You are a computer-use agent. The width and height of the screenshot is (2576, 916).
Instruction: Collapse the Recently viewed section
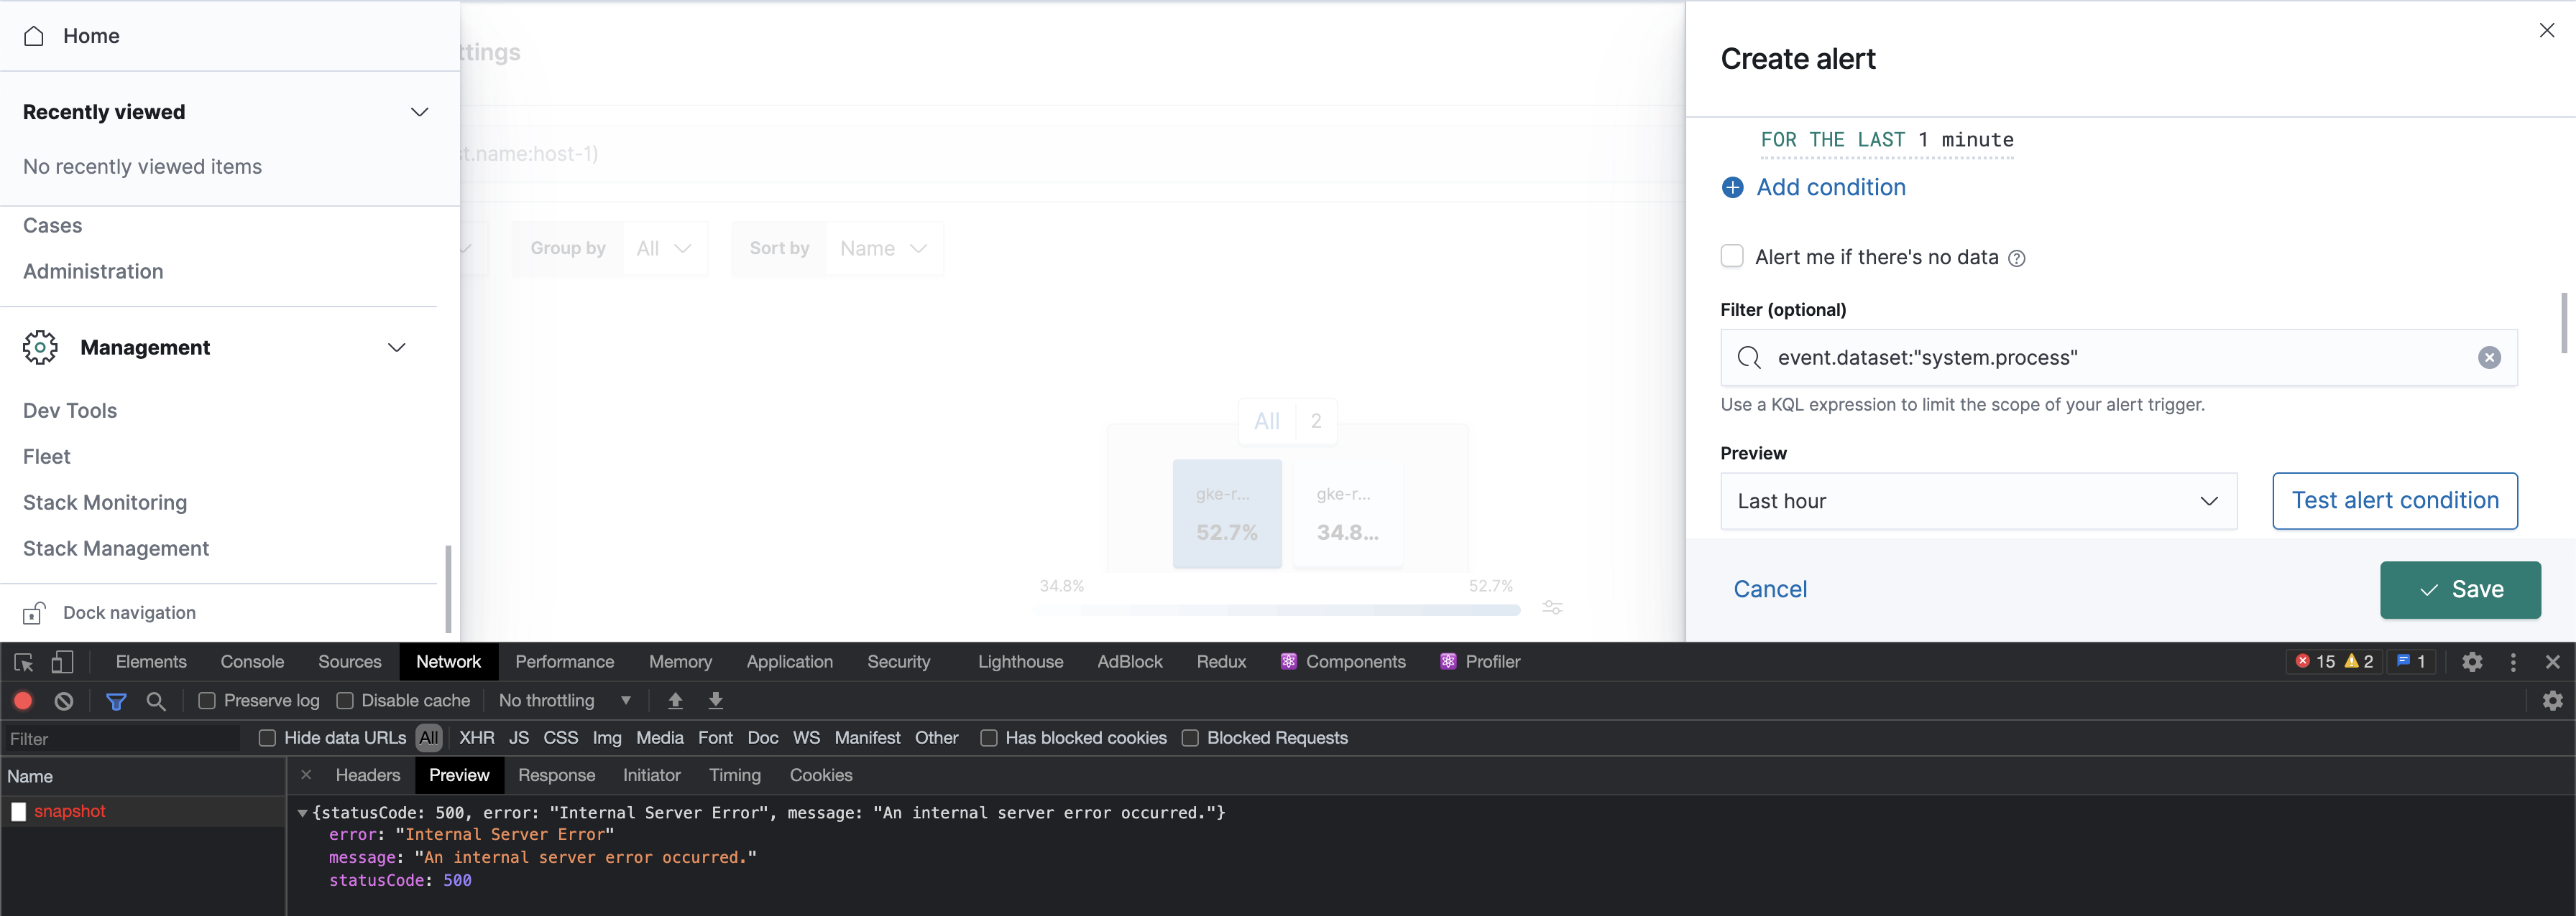(419, 112)
